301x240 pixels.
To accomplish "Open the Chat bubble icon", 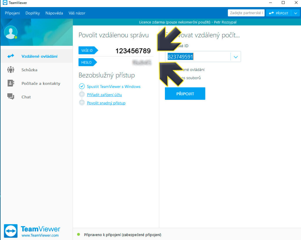I will [x=11, y=97].
